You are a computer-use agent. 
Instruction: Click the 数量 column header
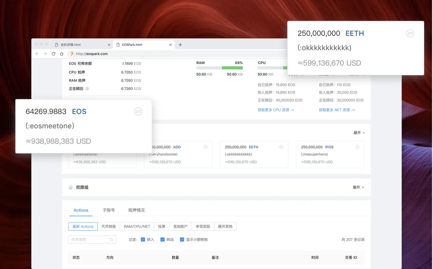pyautogui.click(x=175, y=258)
